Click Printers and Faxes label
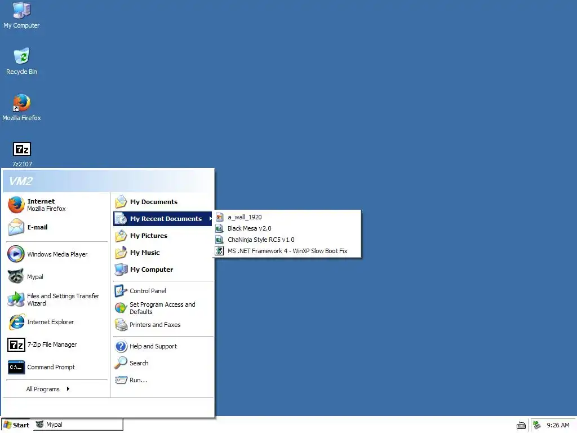 click(x=155, y=325)
